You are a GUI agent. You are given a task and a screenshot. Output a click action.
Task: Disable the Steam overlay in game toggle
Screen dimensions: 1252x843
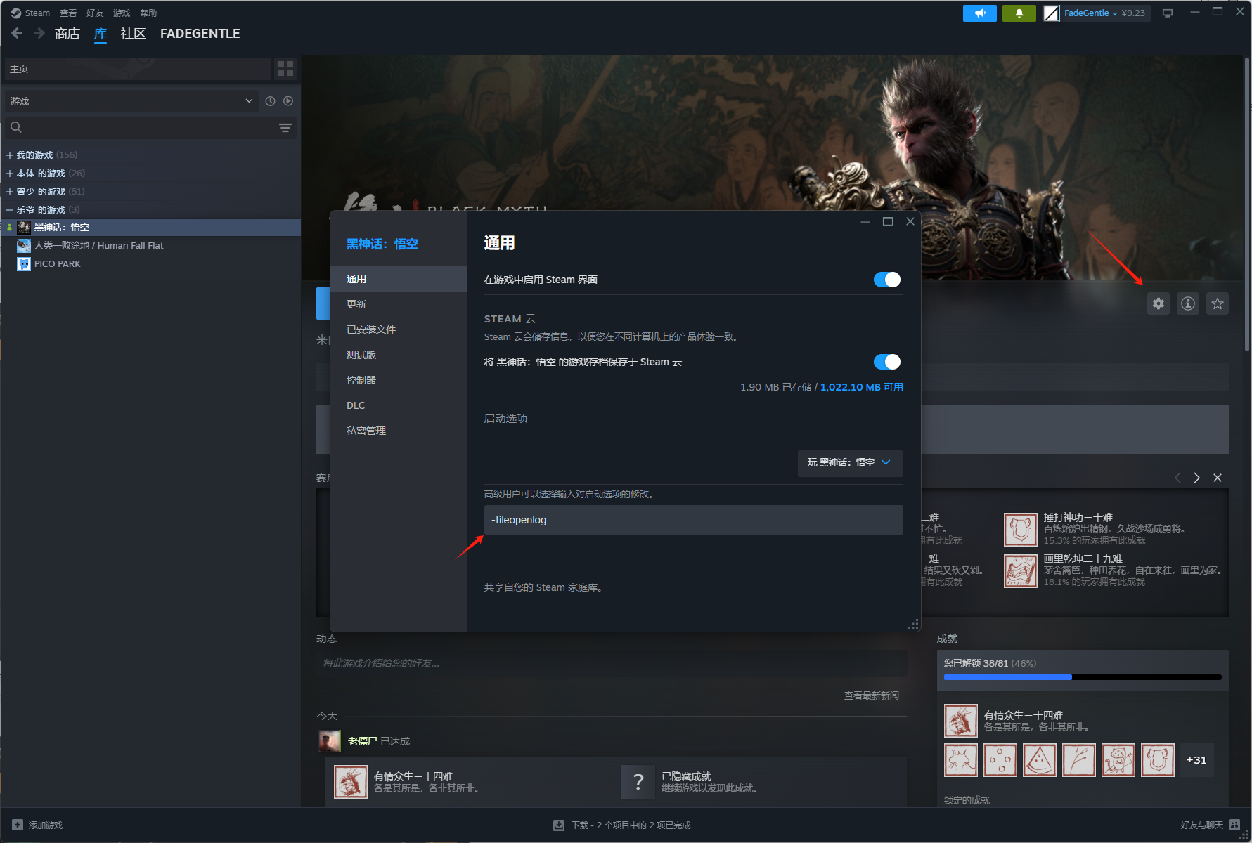tap(887, 280)
